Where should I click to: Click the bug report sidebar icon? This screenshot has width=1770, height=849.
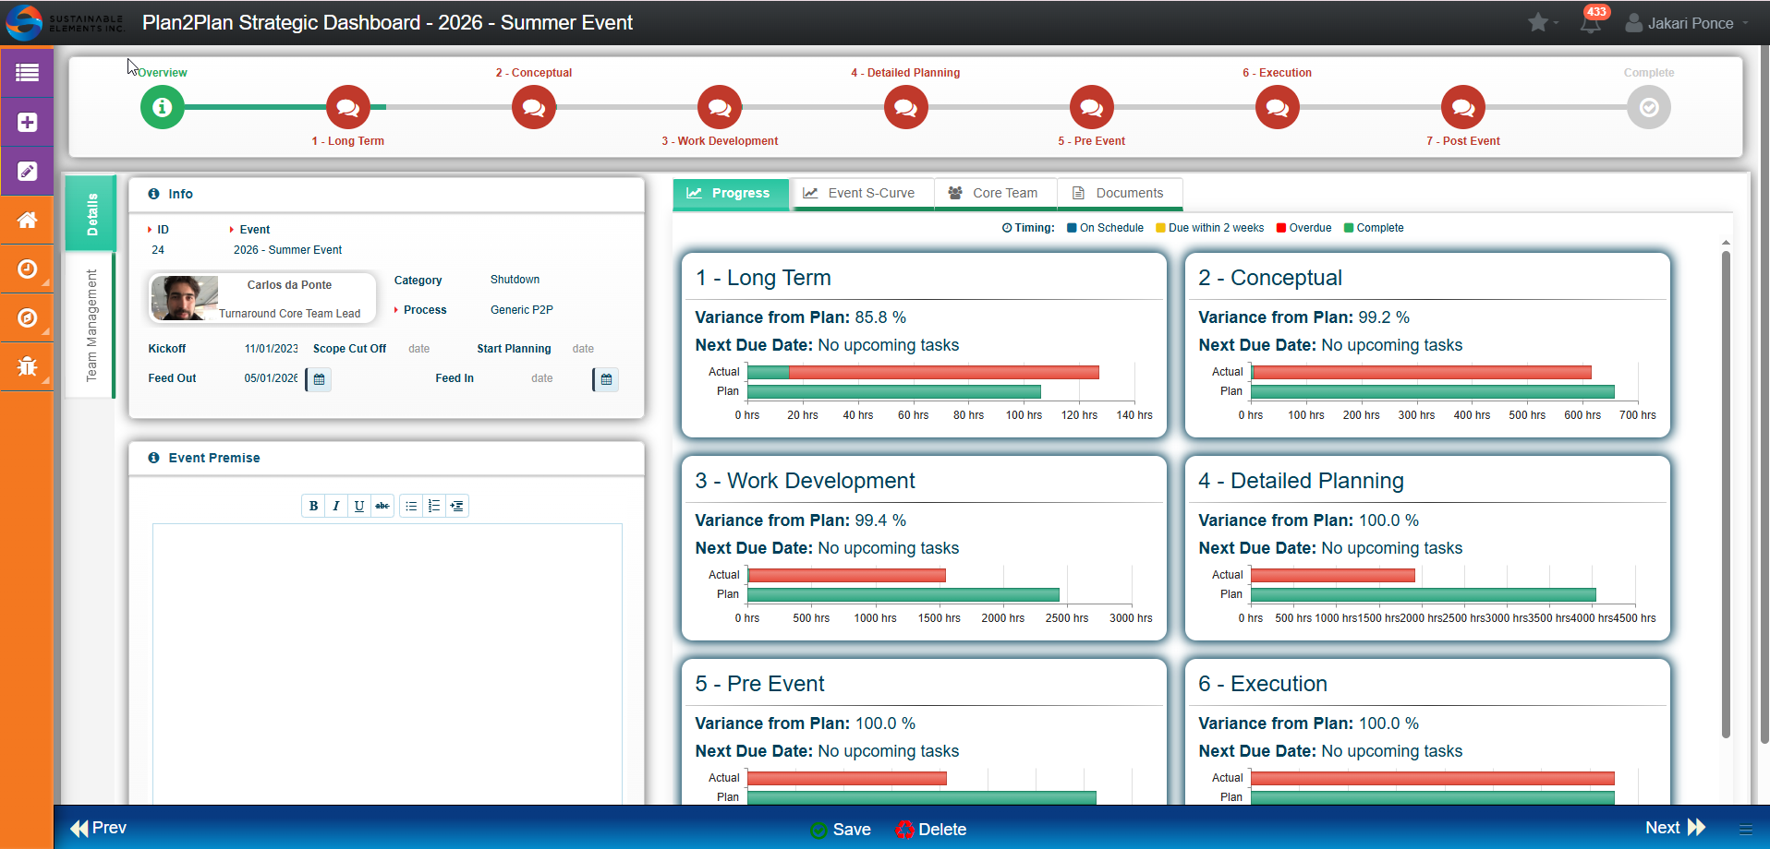pyautogui.click(x=27, y=366)
